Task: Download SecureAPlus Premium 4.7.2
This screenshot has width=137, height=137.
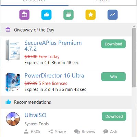Action: 113,44
